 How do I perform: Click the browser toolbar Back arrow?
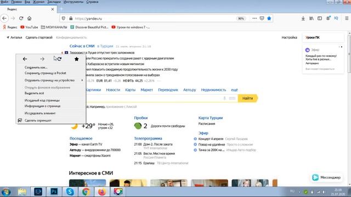click(4, 18)
